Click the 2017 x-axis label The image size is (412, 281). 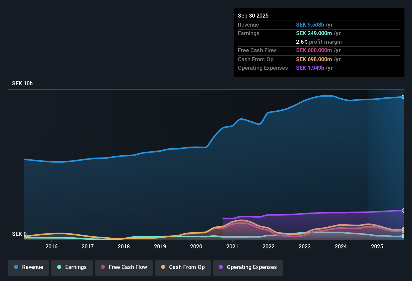click(88, 247)
